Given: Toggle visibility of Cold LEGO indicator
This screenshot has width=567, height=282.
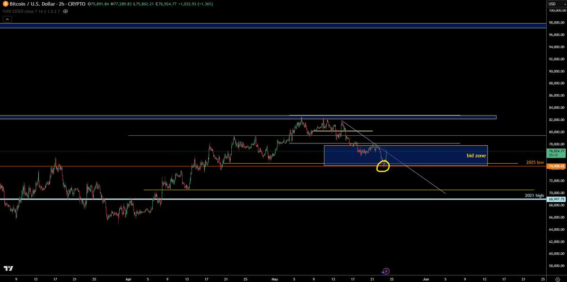Looking at the screenshot, I should [x=65, y=11].
